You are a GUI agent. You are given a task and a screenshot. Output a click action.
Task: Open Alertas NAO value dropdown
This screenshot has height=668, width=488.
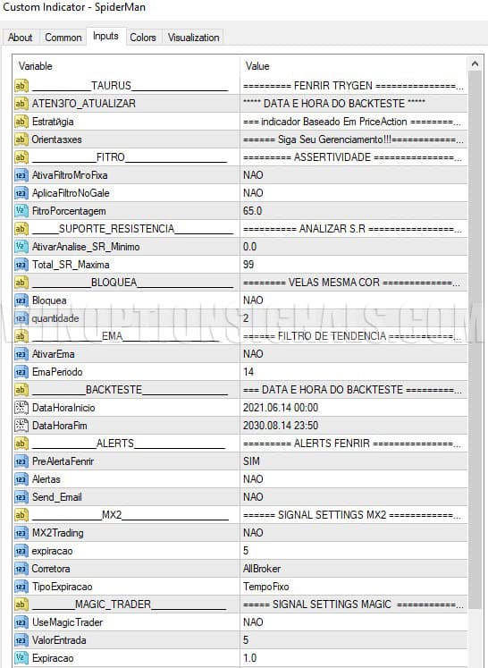click(x=354, y=479)
